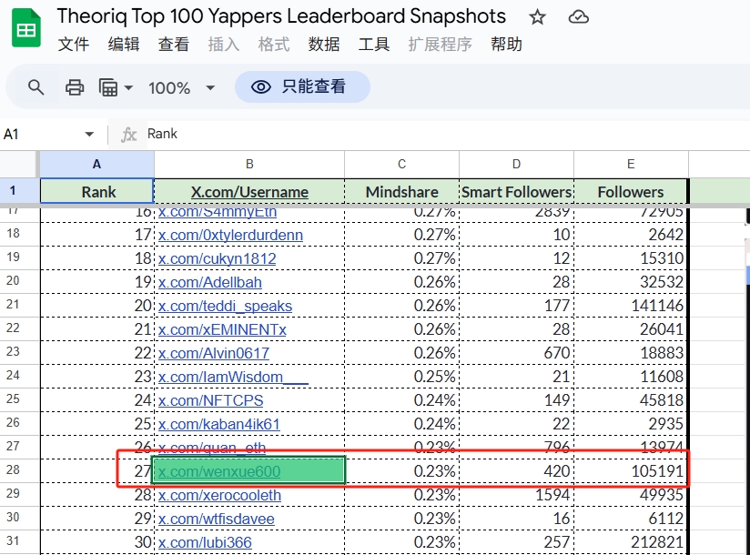Open the filter views icon
This screenshot has width=750, height=555.
[x=108, y=87]
